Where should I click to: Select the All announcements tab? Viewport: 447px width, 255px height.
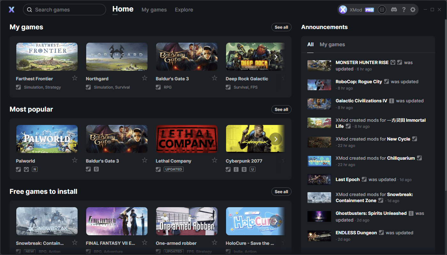point(310,45)
